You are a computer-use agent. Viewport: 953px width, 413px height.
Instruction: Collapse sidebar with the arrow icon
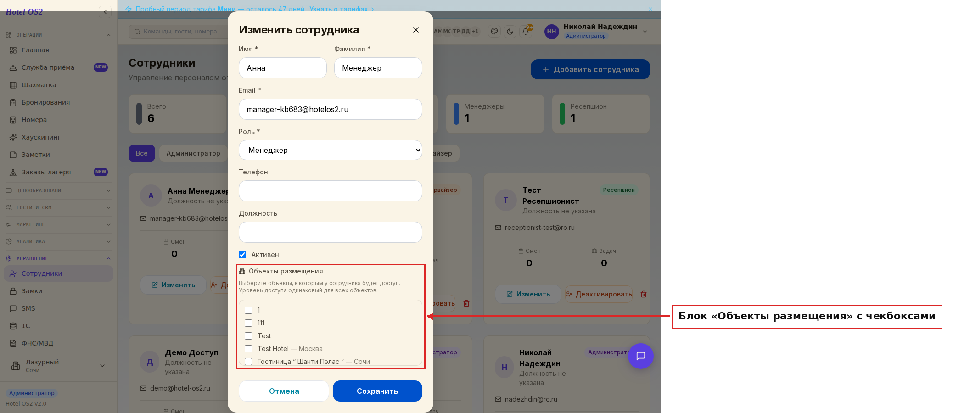point(105,12)
